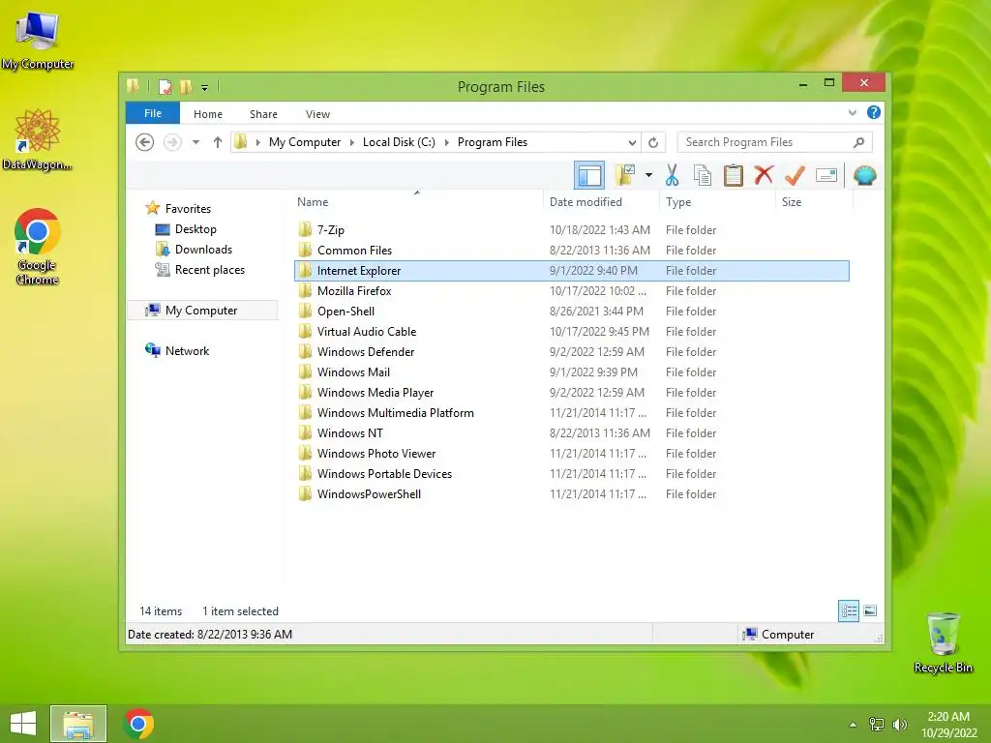Refresh the Program Files folder
Screen dimensions: 991x743
653,142
